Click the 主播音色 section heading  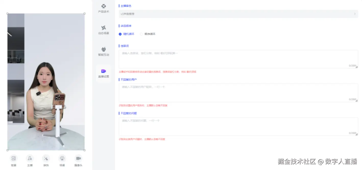tap(126, 6)
